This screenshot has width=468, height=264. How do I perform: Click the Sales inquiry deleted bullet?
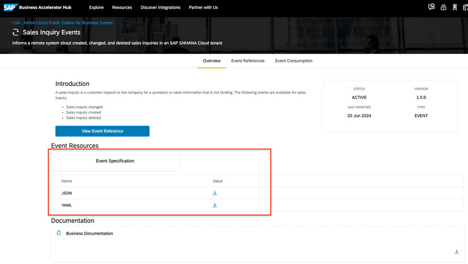tap(83, 118)
